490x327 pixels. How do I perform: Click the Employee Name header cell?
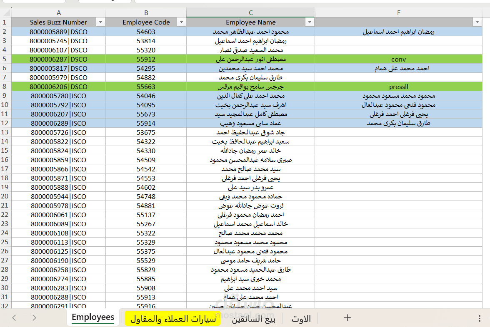[x=251, y=22]
